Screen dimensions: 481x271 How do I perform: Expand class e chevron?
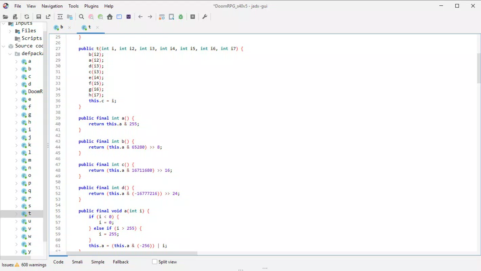pyautogui.click(x=17, y=100)
